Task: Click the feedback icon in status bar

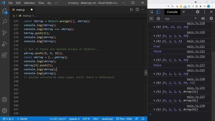Action: pyautogui.click(x=137, y=119)
